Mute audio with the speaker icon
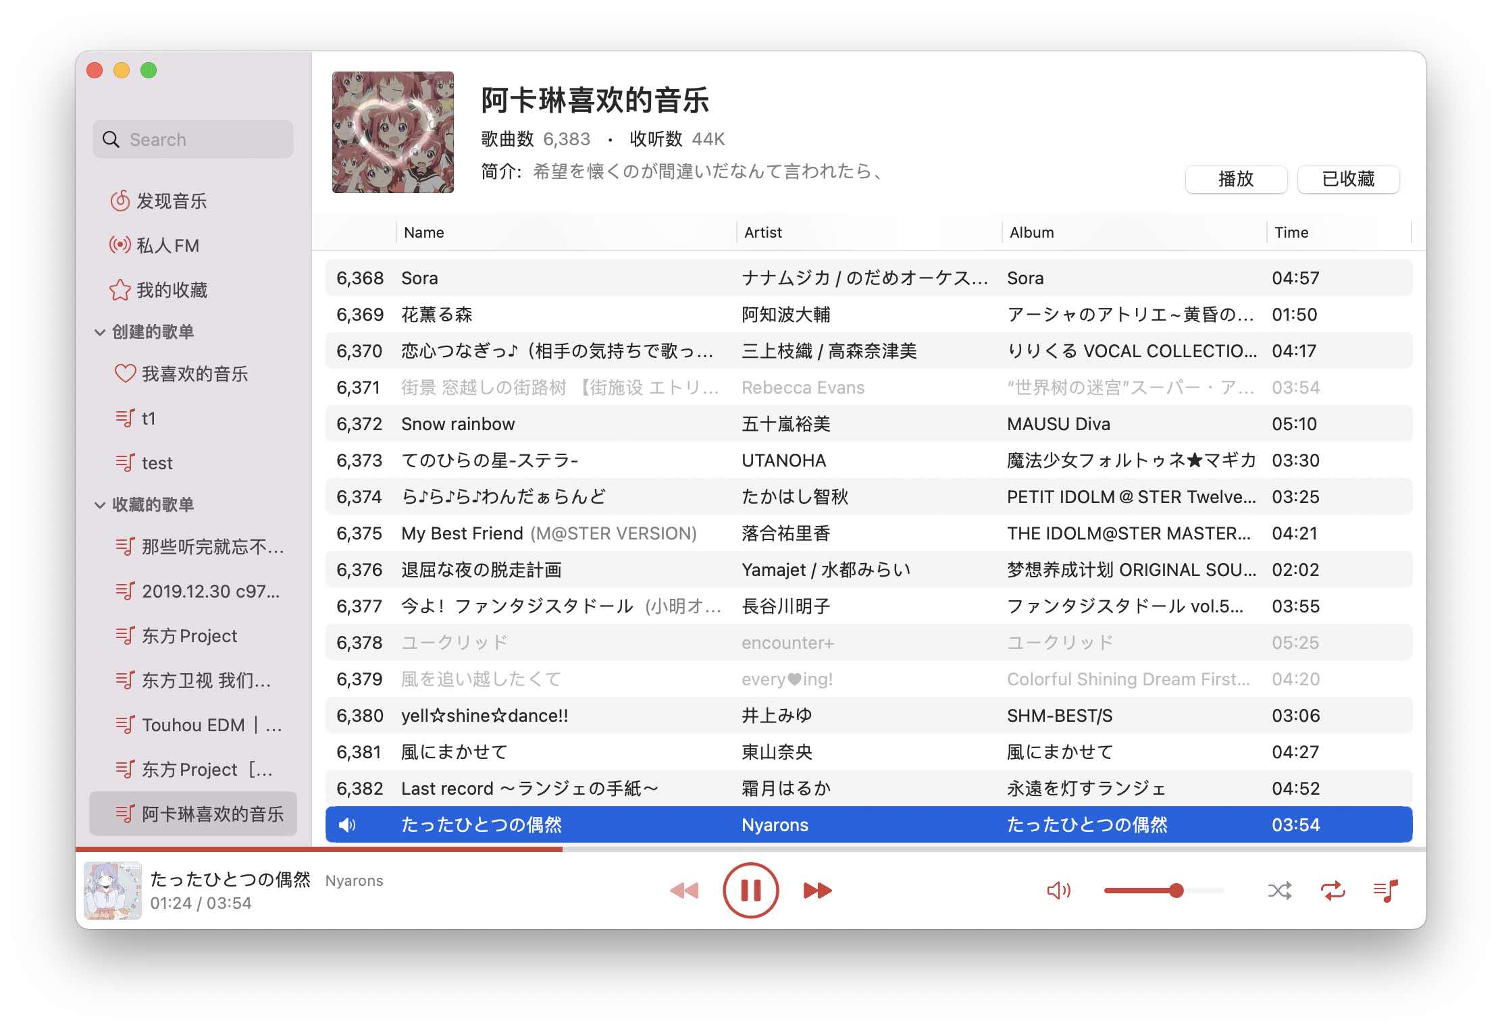Viewport: 1502px width, 1029px height. (1058, 891)
